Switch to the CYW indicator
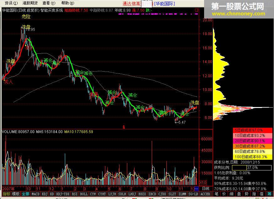The image size is (274, 199). 93,194
